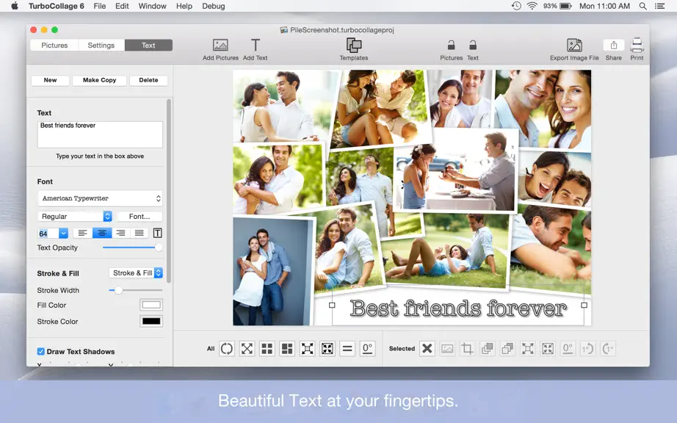Image resolution: width=677 pixels, height=423 pixels.
Task: Click the Add Text icon
Action: coord(256,46)
